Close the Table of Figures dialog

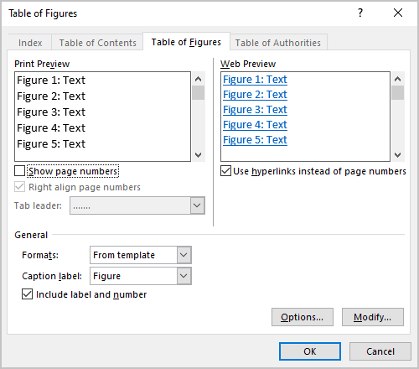point(398,13)
